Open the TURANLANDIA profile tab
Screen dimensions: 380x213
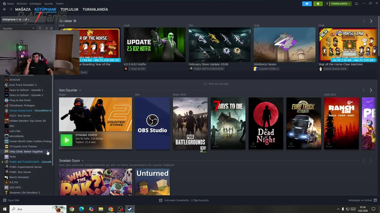(x=95, y=9)
